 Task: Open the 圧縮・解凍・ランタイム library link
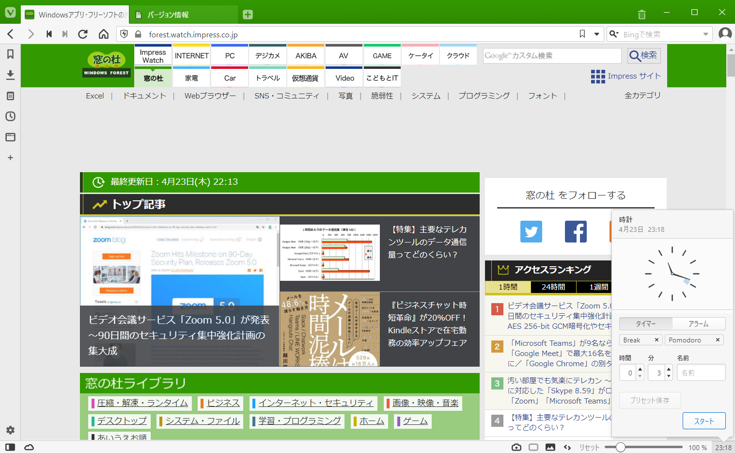142,403
